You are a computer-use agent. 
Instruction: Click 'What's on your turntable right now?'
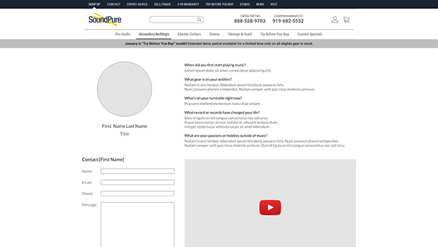pos(213,98)
